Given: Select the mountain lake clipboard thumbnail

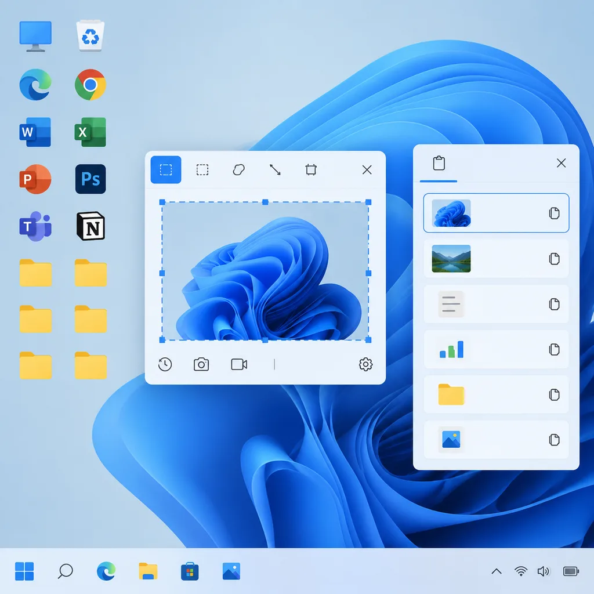Looking at the screenshot, I should (x=451, y=259).
